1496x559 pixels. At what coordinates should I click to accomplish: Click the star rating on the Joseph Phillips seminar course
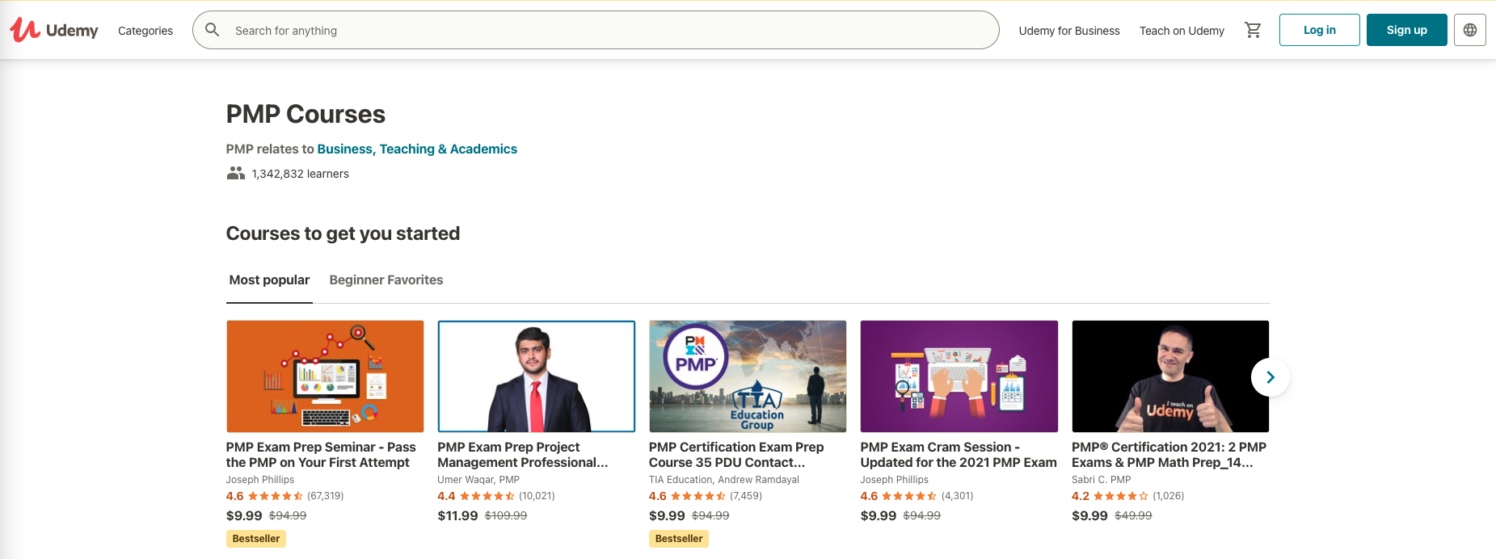pyautogui.click(x=277, y=496)
